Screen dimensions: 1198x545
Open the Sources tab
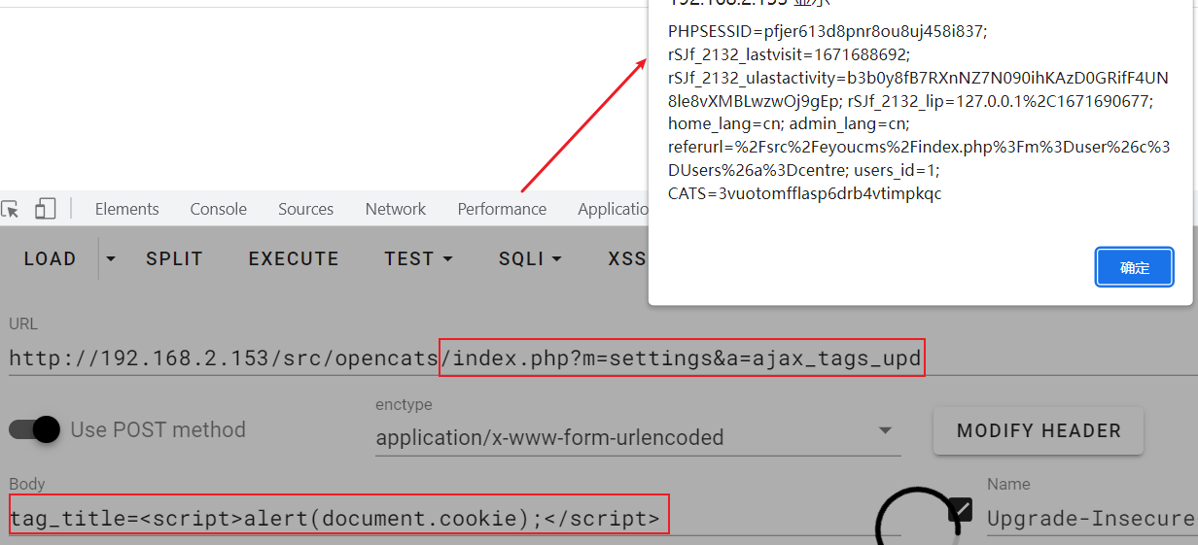coord(305,209)
